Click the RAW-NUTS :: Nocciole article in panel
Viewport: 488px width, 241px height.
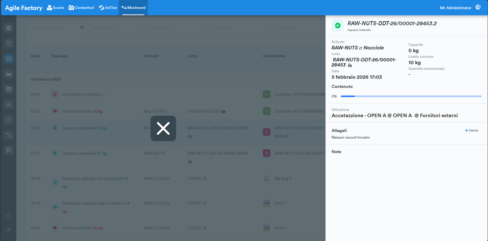(358, 48)
